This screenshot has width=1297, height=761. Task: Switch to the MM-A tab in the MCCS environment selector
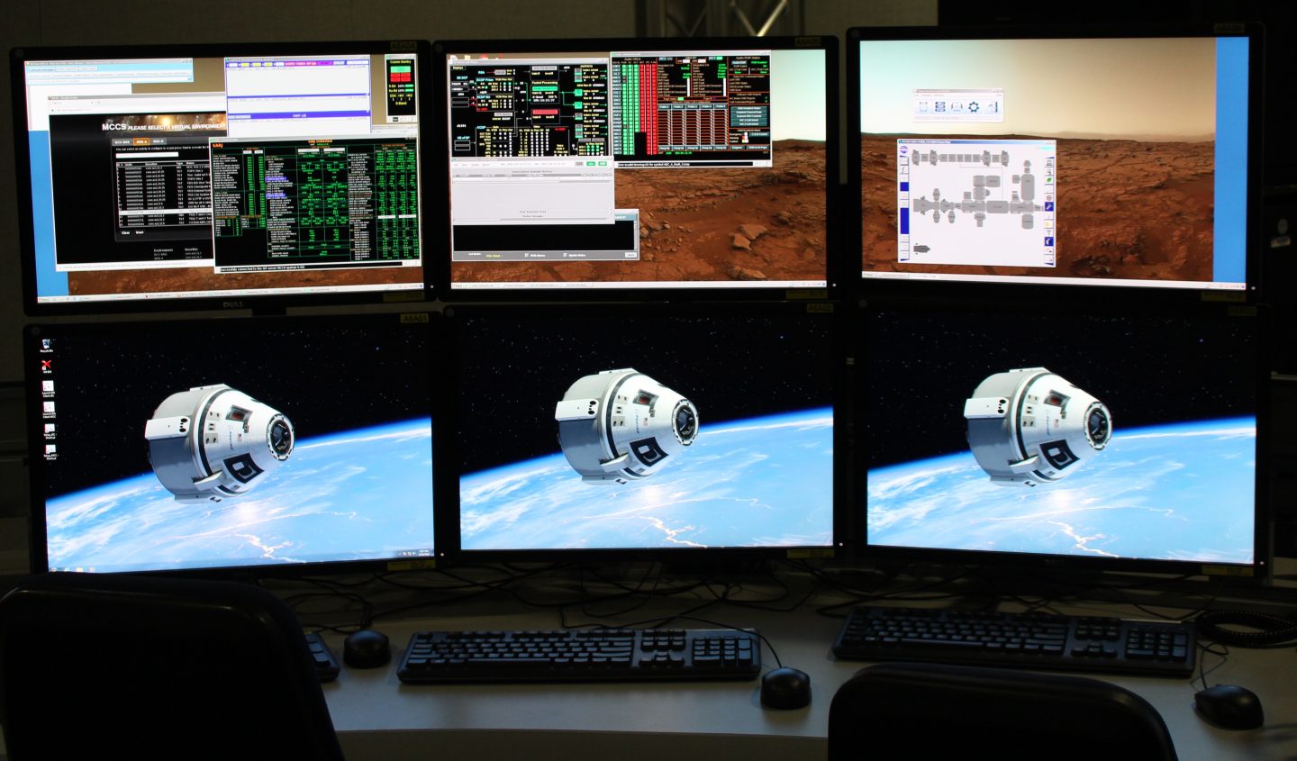pos(141,141)
